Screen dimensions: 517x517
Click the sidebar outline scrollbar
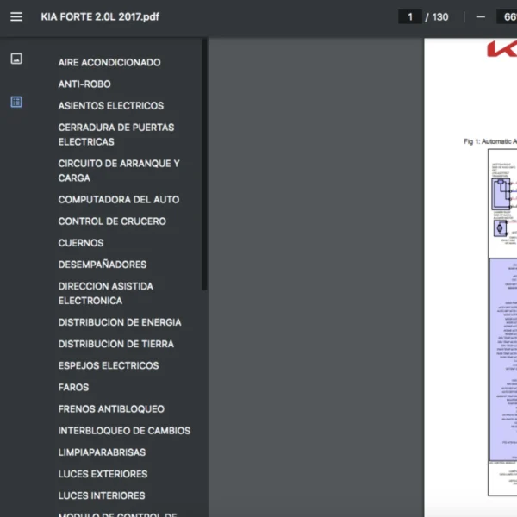point(204,165)
